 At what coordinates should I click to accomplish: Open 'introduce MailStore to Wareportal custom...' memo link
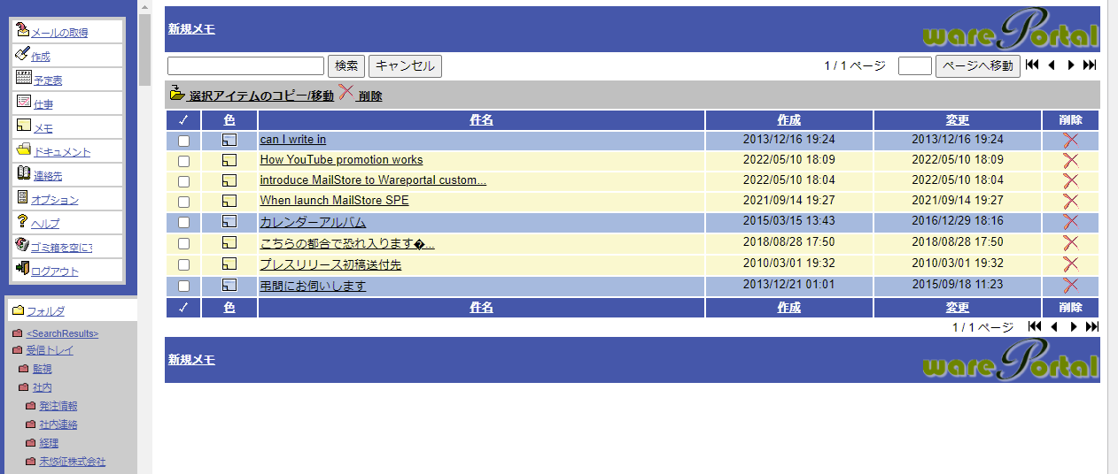click(x=372, y=180)
